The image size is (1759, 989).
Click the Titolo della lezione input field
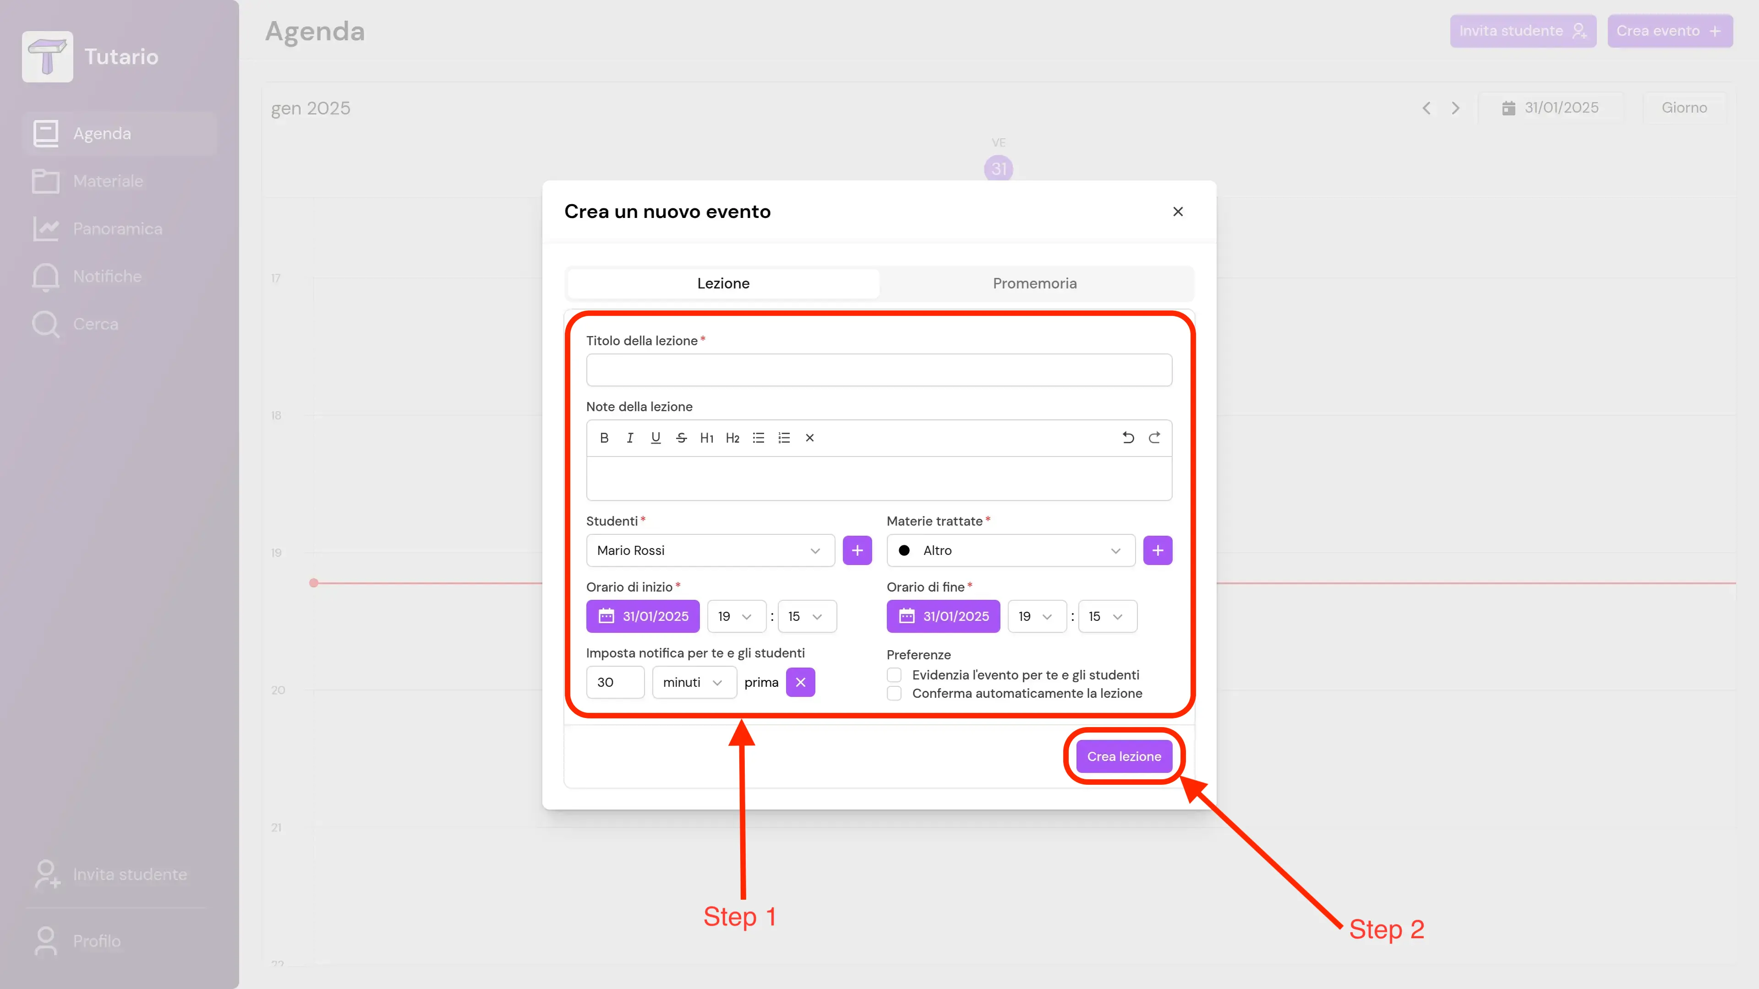878,370
